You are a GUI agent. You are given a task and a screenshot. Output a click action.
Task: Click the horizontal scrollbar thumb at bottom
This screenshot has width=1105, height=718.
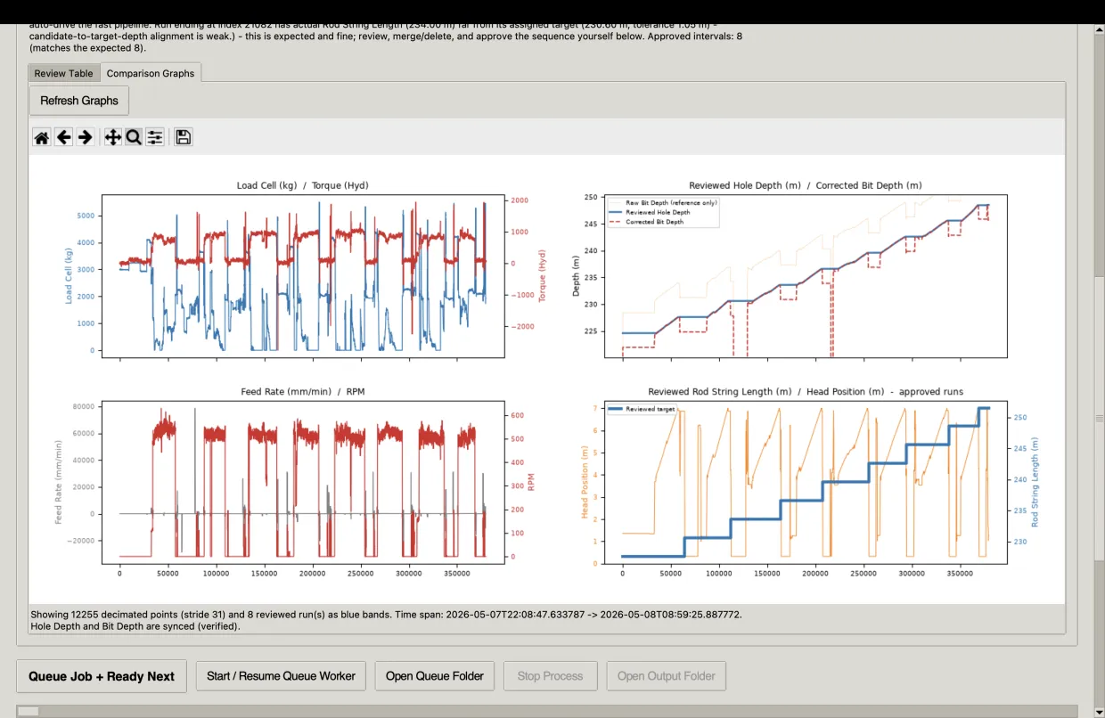[x=29, y=711]
